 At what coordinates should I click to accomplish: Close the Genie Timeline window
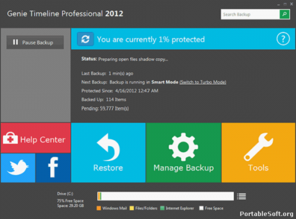[x=291, y=4]
